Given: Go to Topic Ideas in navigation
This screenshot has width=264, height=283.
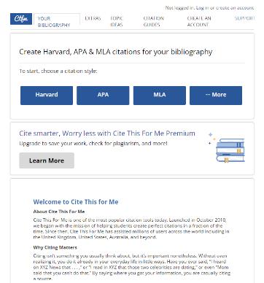Looking at the screenshot, I should [117, 21].
